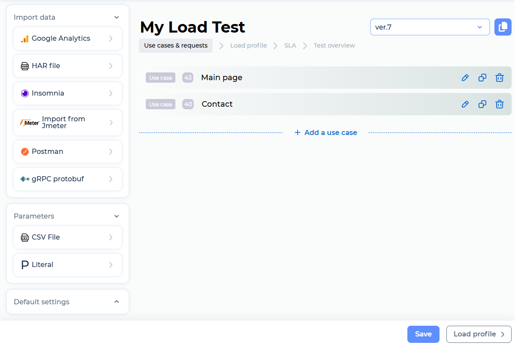Open the SLA breadcrumb step
Screen dimensions: 515x348
290,45
